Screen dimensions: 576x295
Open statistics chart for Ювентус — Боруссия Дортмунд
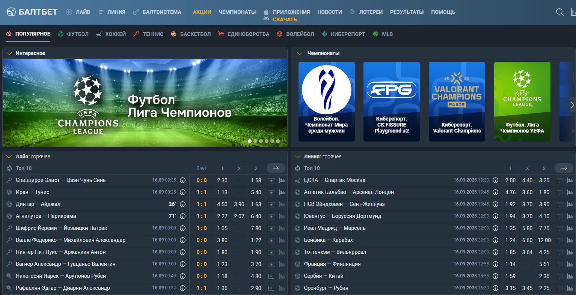(570, 216)
